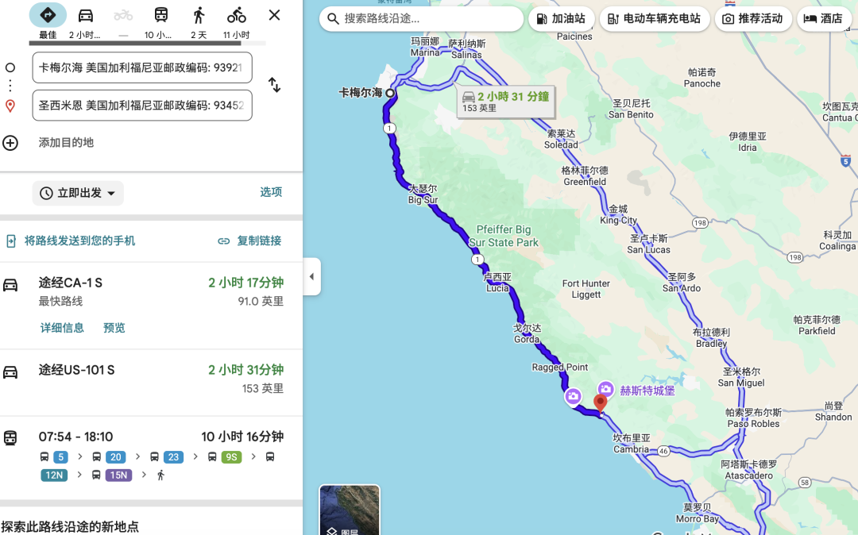858x535 pixels.
Task: Click the Atascadero map label
Action: (748, 470)
